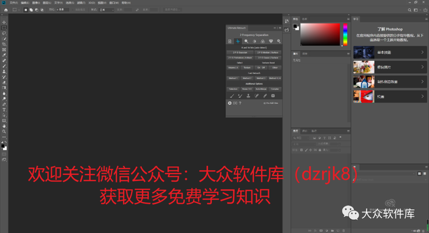The image size is (429, 233).
Task: Open the Edit menu
Action: (x=25, y=3)
